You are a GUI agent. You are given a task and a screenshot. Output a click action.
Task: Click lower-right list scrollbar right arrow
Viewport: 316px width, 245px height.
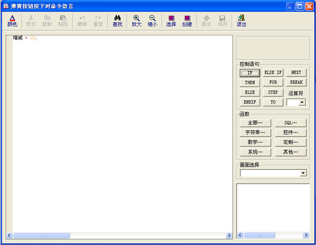306,235
